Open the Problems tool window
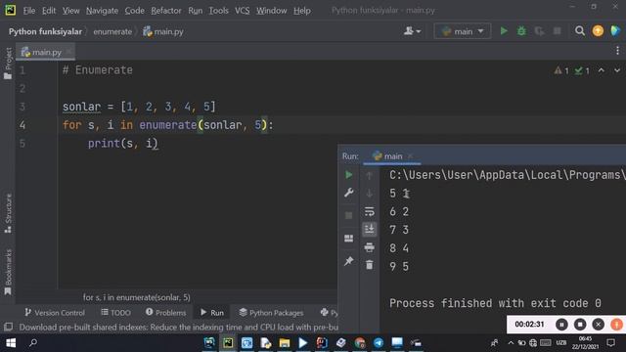Viewport: 626px width, 352px height. (x=165, y=313)
